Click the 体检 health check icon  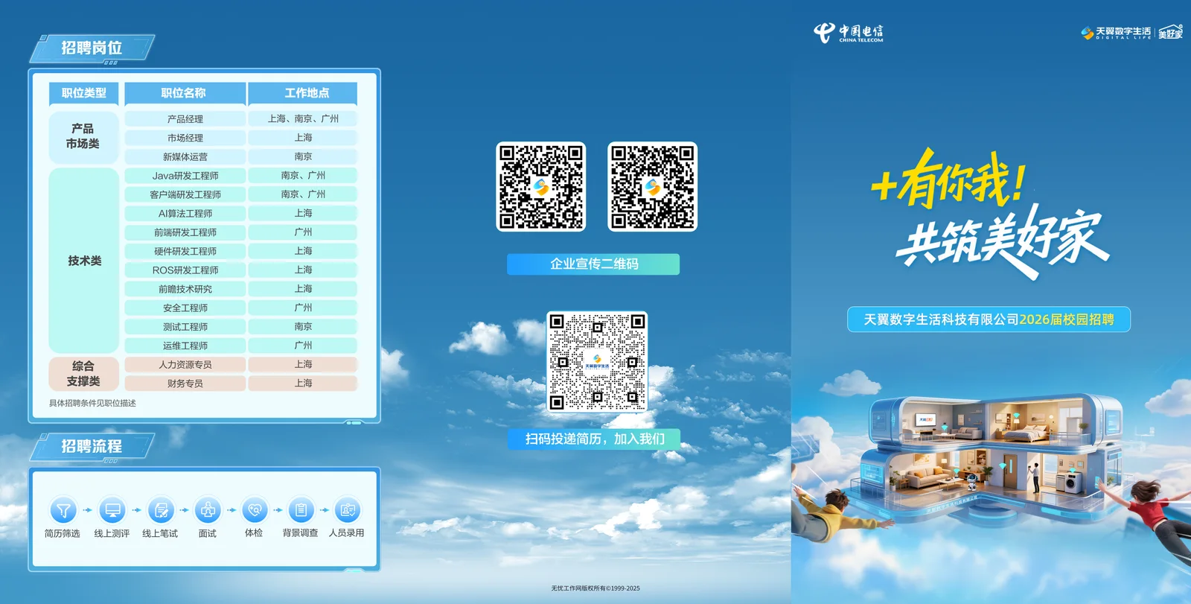[254, 510]
